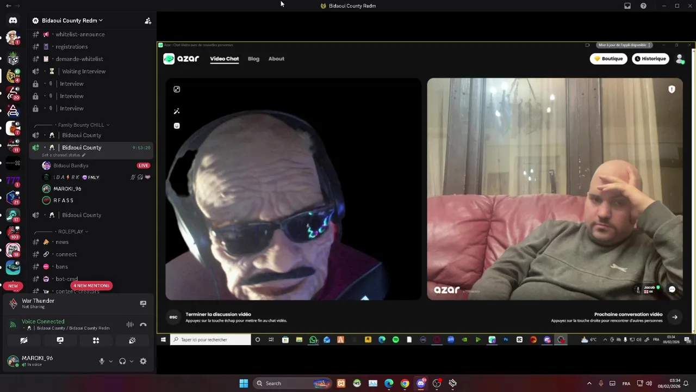Open the Azar About tab
The height and width of the screenshot is (392, 696).
276,59
